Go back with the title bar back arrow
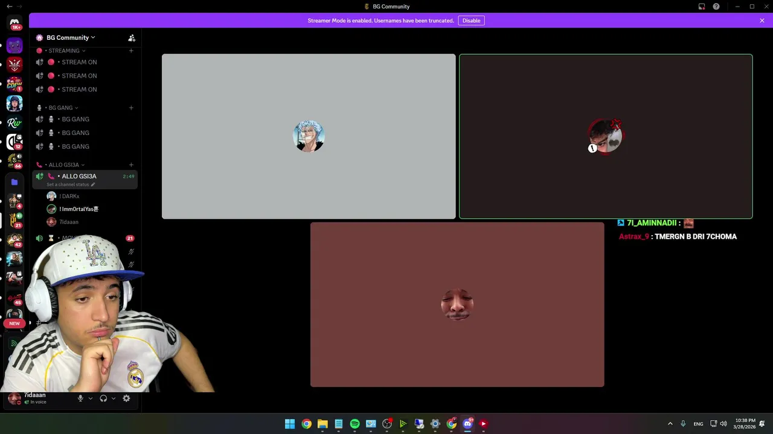 (x=9, y=7)
